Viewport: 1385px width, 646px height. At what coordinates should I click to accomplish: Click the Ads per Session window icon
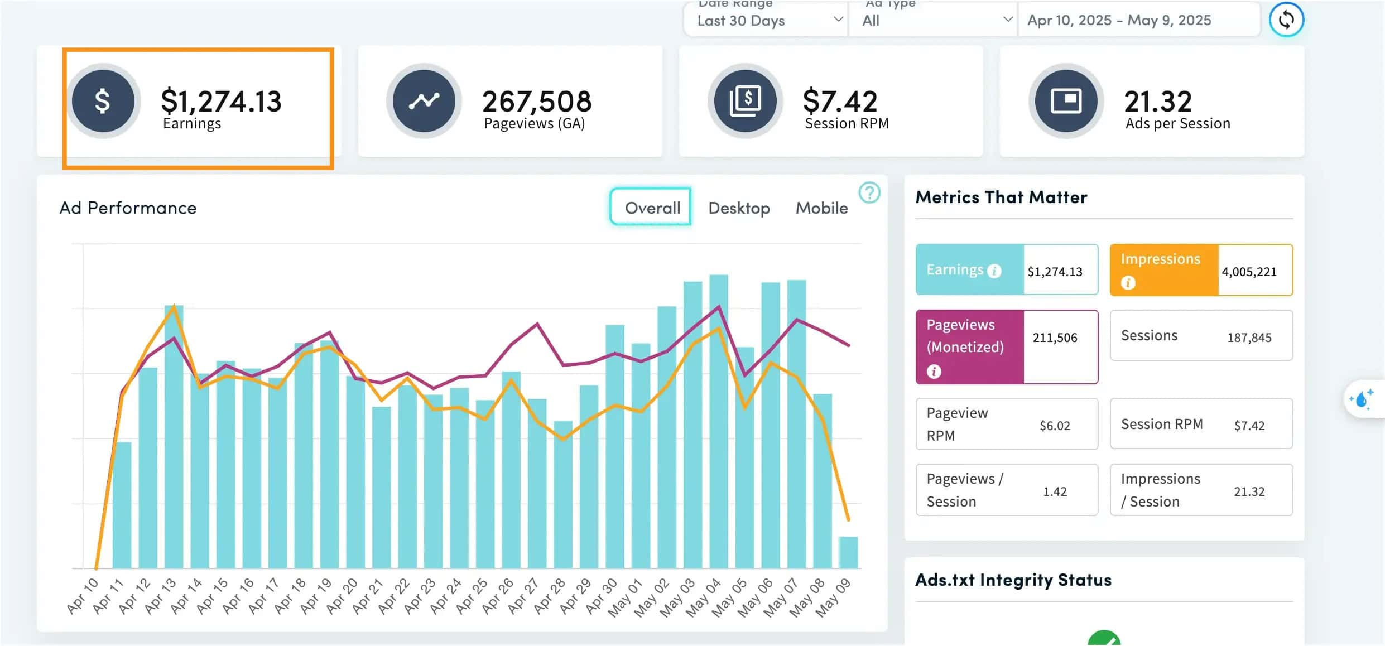pos(1066,101)
